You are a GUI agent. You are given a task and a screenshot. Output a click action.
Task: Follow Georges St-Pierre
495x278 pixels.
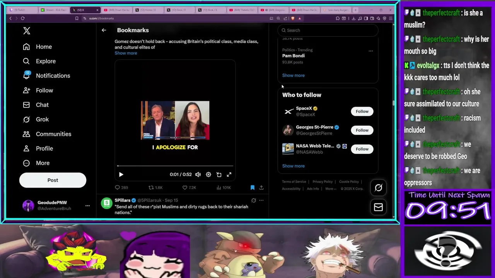tap(362, 130)
